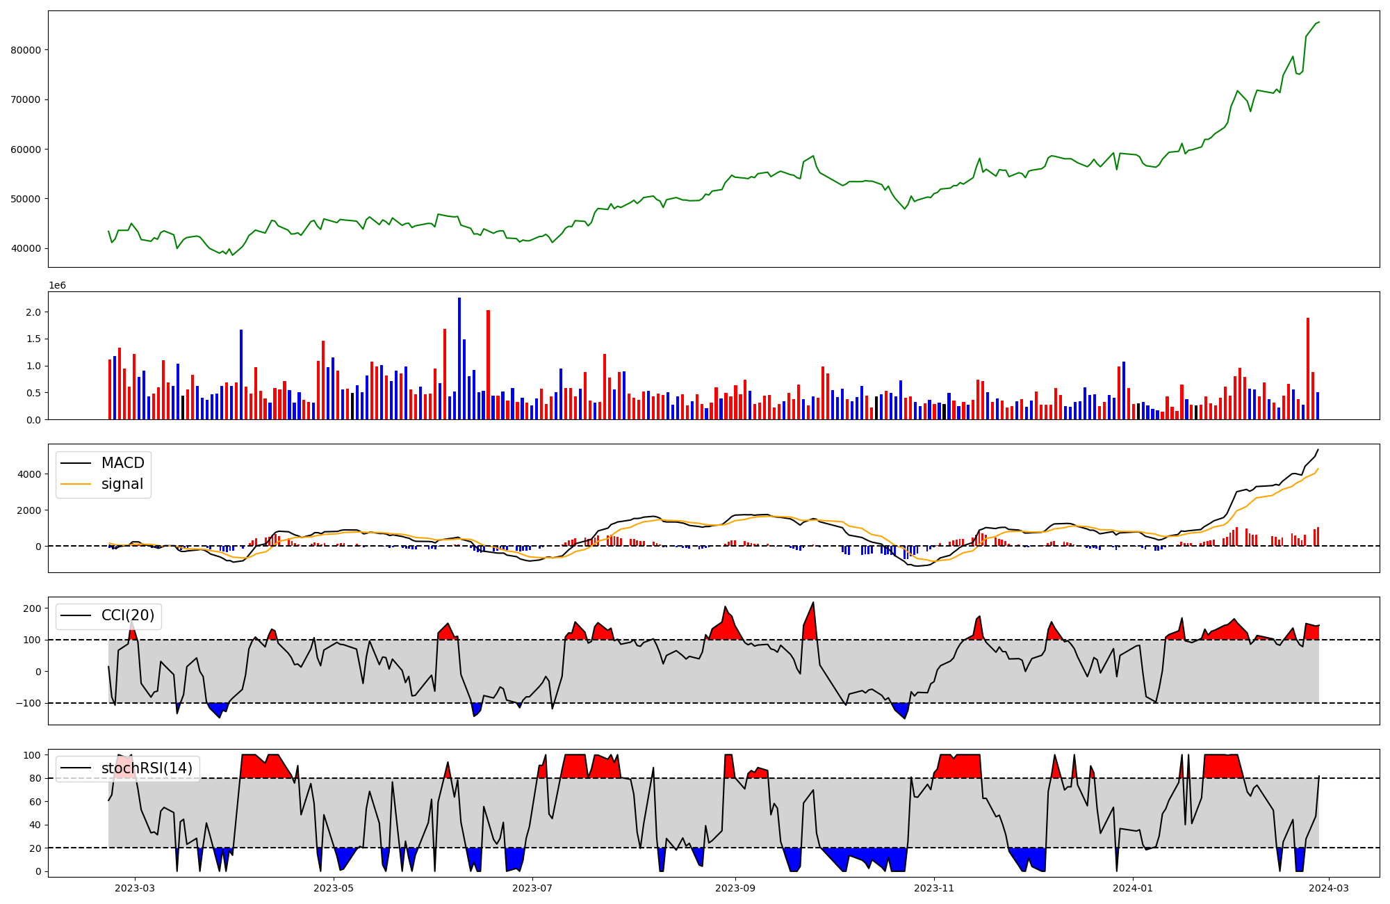Click the 1e6 volume scale label
Image resolution: width=1390 pixels, height=904 pixels.
(57, 286)
